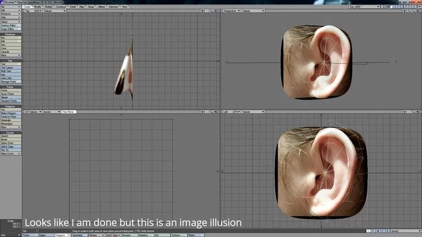Click the Manage Fonts button
422x237 pixels.
click(11, 82)
